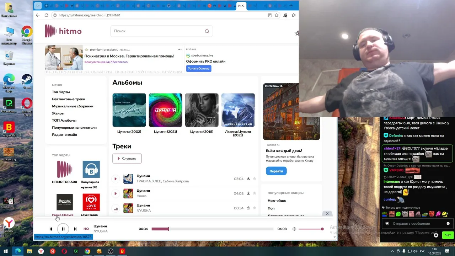The height and width of the screenshot is (256, 455).
Task: Open Популярные исполнители menu item
Action: coord(74,128)
